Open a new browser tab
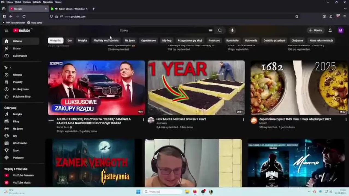Screen dimensions: 349x196 click(93, 9)
